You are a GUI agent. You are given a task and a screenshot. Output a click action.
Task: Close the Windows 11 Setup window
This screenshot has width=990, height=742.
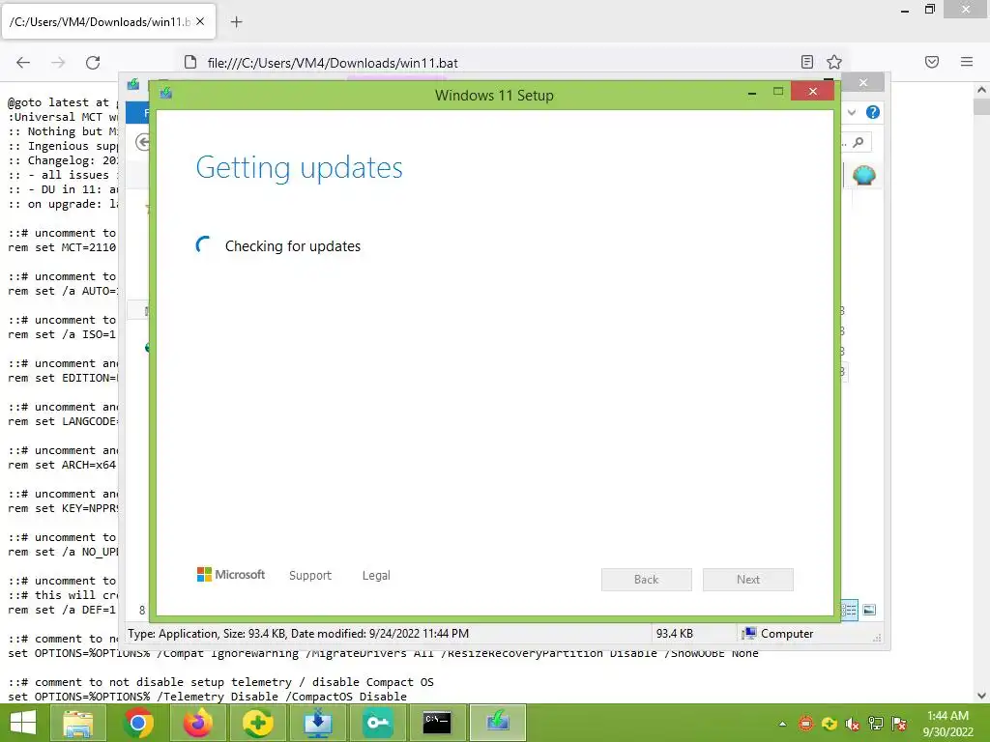tap(812, 92)
